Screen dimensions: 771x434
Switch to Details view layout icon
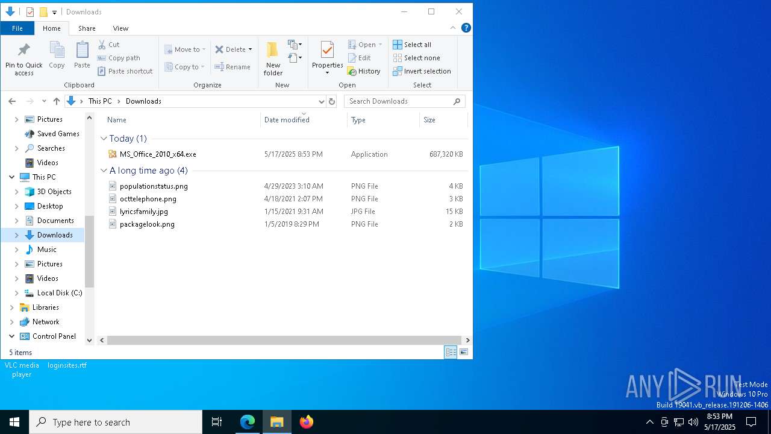[x=451, y=353]
